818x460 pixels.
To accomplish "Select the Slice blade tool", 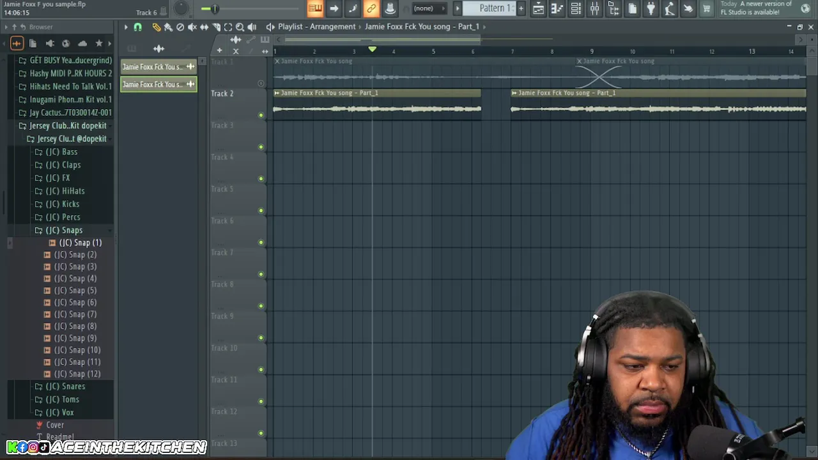I will tap(216, 27).
